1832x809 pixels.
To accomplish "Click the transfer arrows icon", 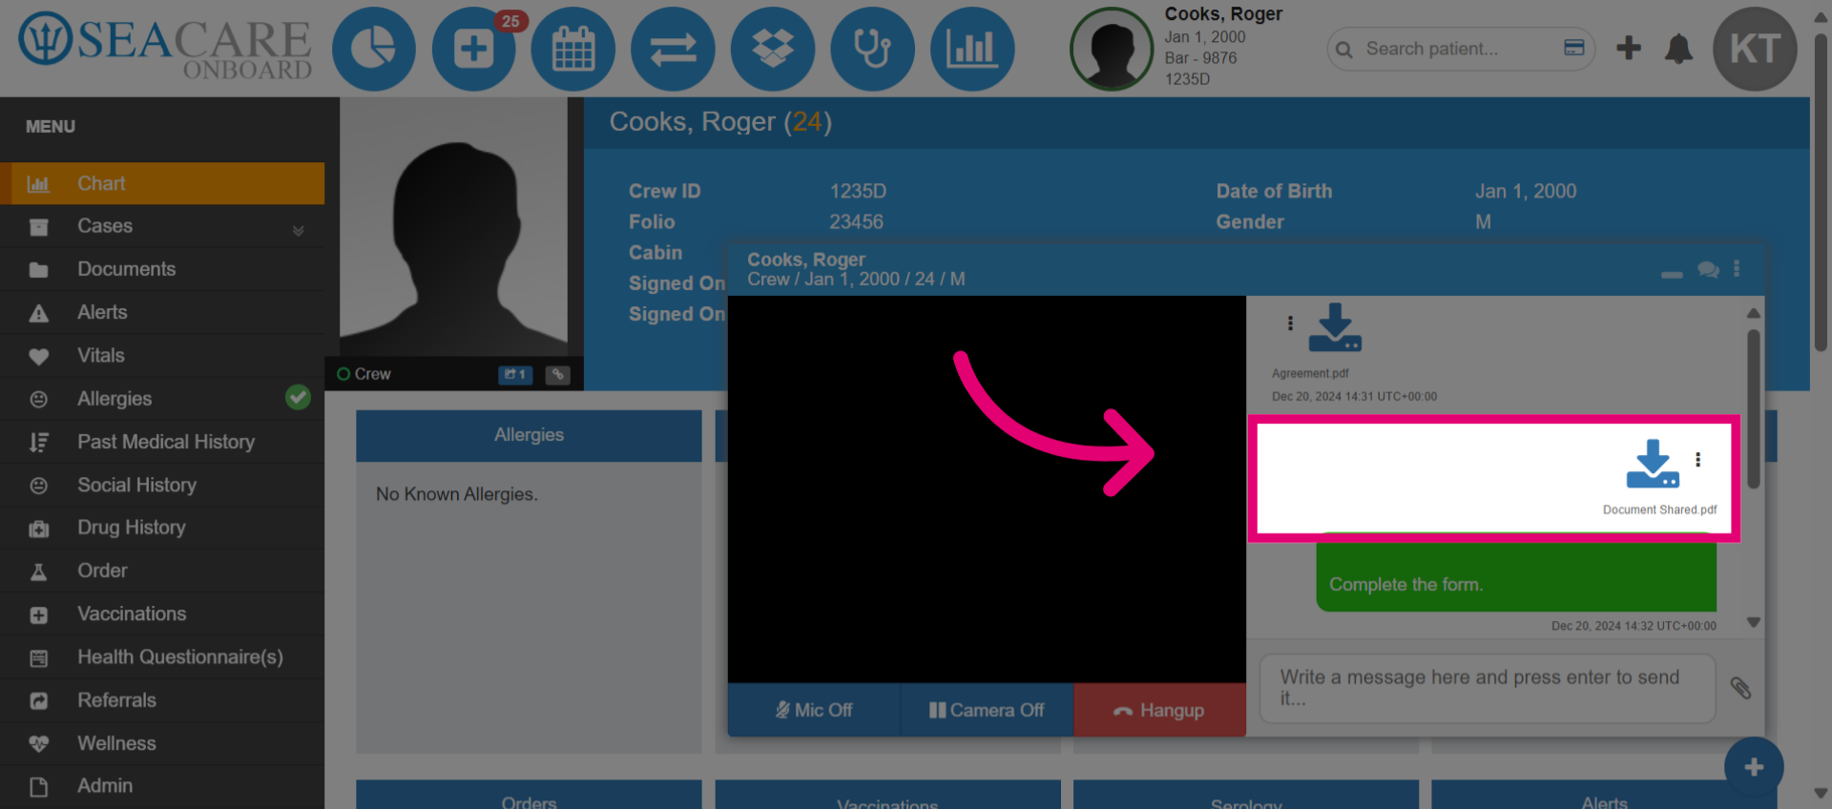I will click(673, 49).
